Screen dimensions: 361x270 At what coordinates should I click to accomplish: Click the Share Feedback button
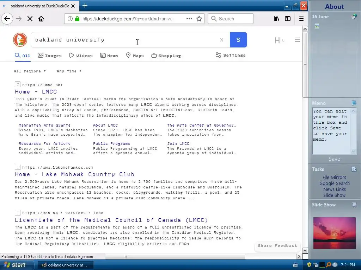click(277, 245)
